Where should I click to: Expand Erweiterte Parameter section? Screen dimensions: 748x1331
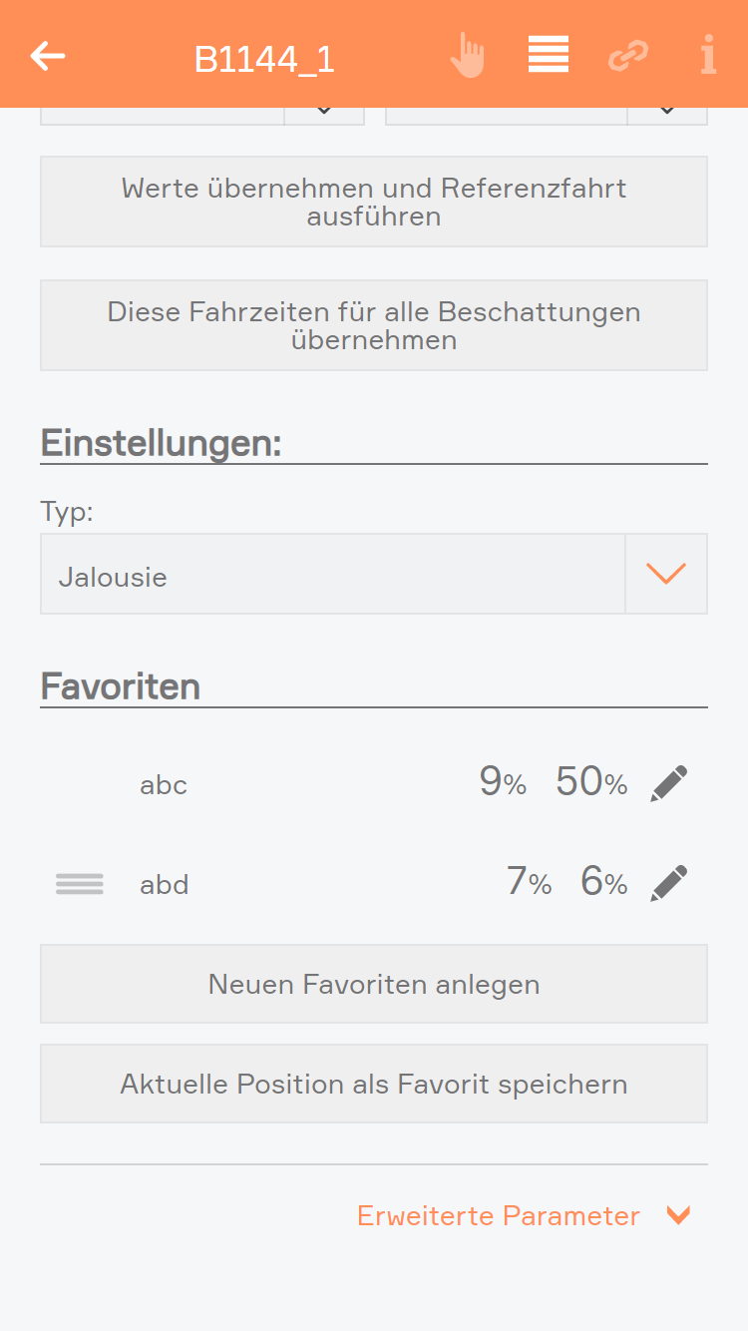click(x=524, y=1216)
